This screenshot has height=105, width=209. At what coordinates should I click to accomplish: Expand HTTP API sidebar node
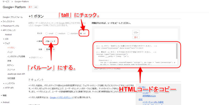(8, 88)
